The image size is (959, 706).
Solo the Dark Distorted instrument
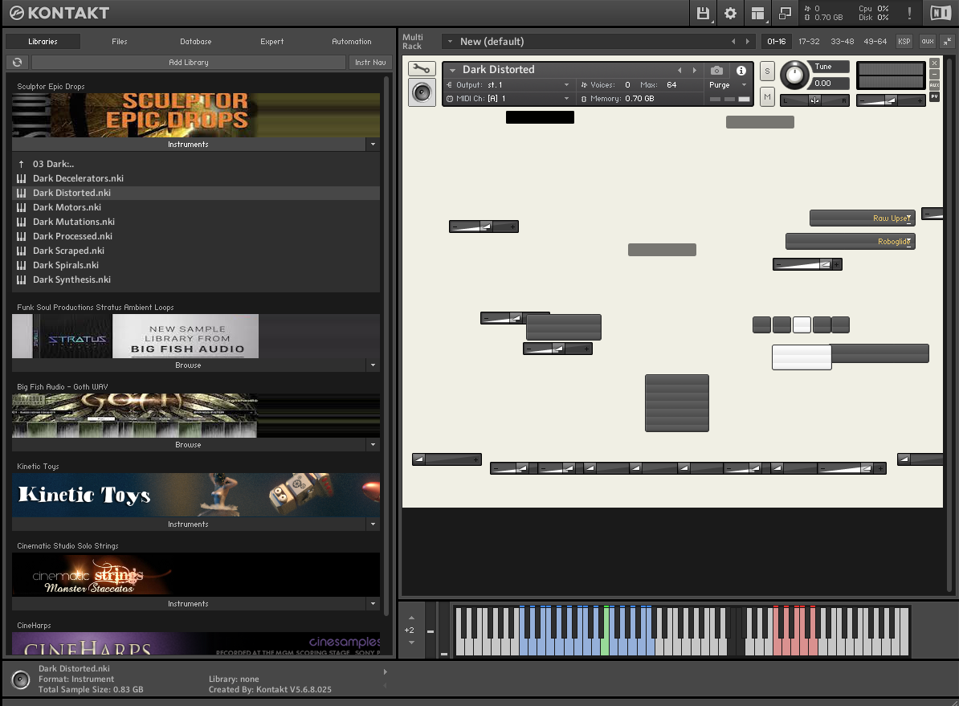767,71
